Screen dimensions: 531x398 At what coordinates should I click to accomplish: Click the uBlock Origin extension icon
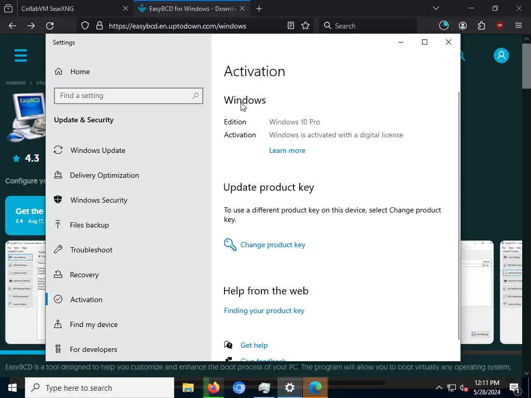(x=500, y=25)
